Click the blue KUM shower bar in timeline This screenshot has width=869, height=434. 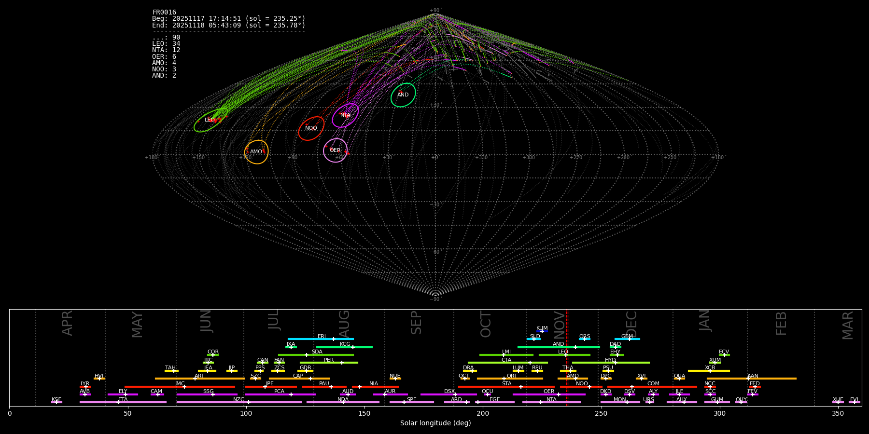point(542,331)
